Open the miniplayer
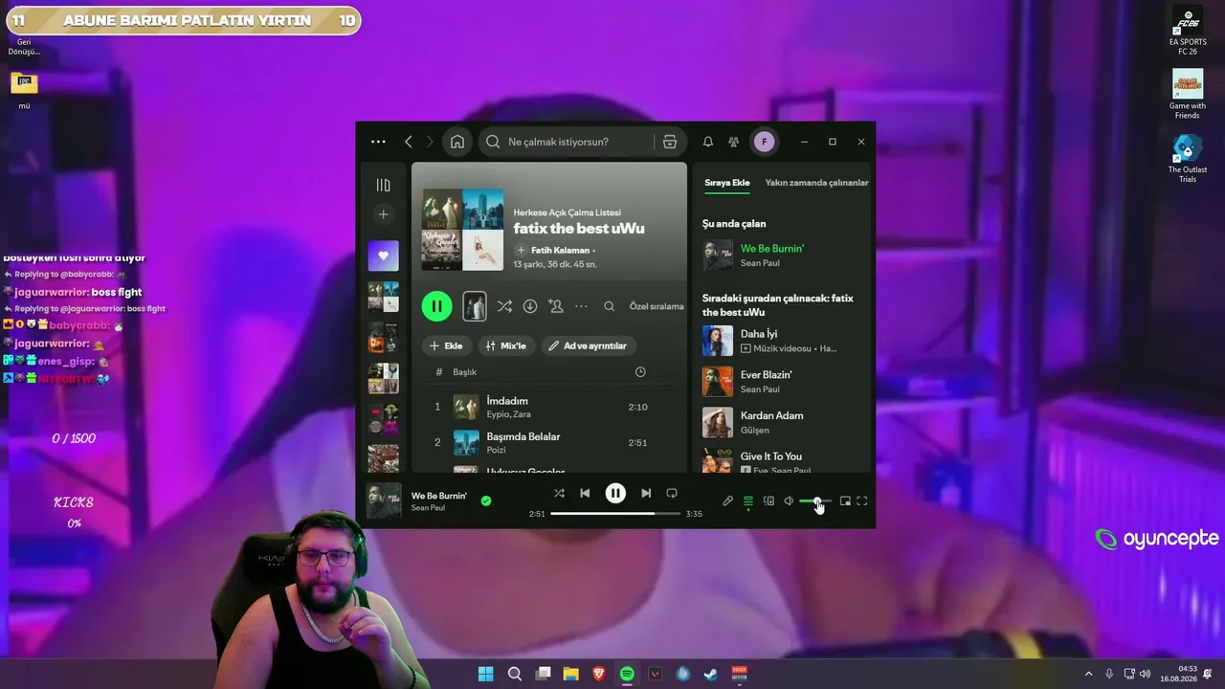This screenshot has height=689, width=1225. tap(845, 500)
